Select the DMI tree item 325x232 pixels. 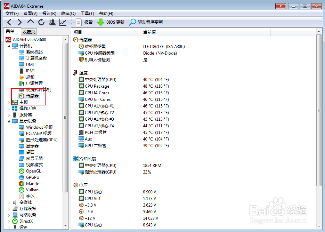tap(26, 64)
